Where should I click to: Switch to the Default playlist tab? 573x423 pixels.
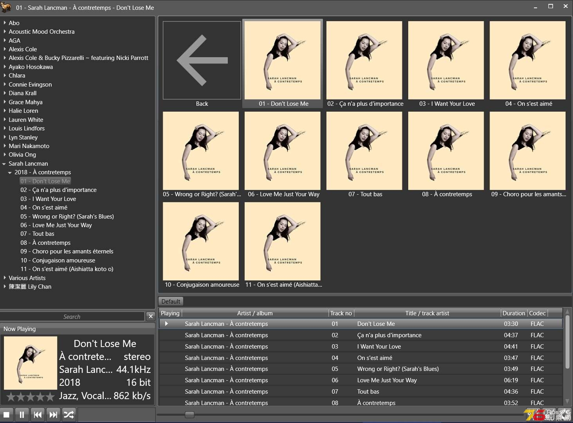pos(171,301)
